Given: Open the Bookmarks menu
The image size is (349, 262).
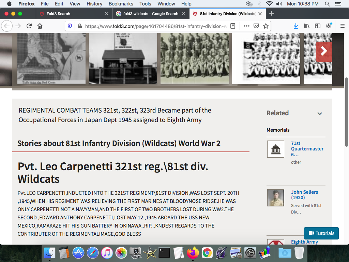Looking at the screenshot, I should click(121, 4).
